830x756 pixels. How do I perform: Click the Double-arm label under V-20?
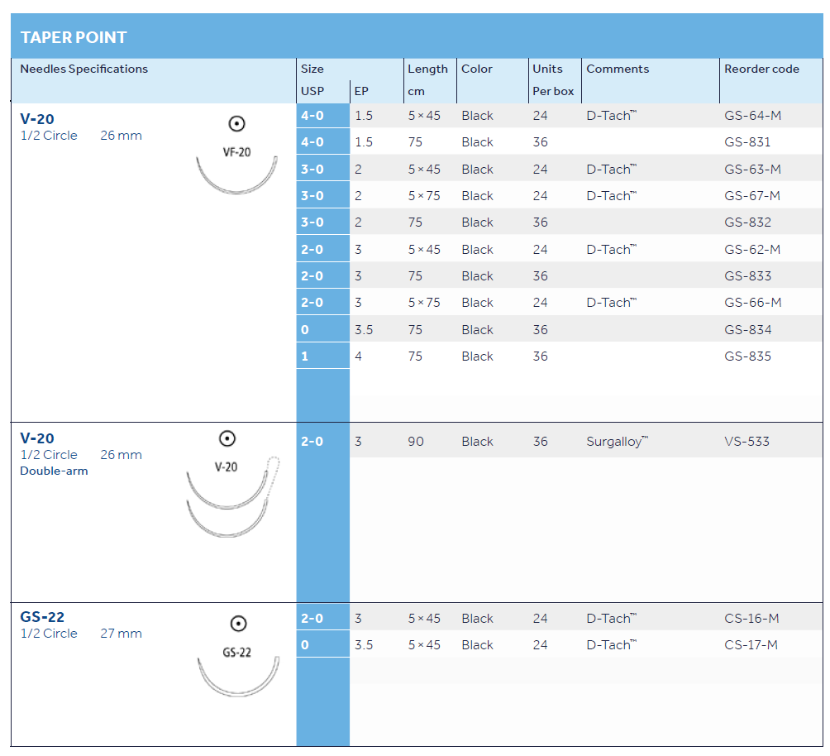tap(54, 471)
